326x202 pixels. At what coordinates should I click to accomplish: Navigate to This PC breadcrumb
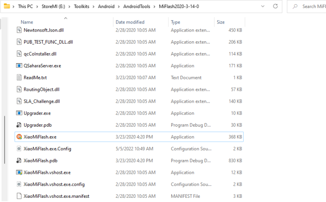point(25,6)
